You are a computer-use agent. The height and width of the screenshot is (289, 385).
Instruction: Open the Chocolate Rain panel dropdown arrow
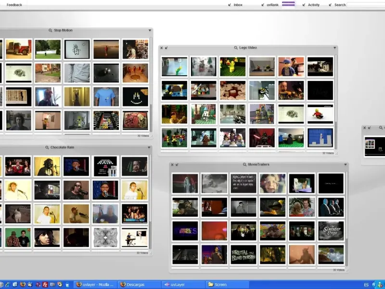(149, 147)
